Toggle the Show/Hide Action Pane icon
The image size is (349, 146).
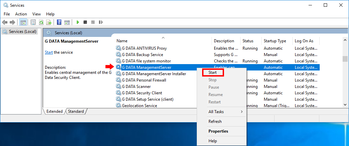67,22
